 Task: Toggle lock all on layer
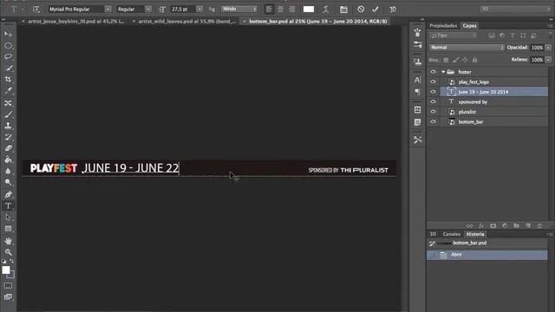[x=474, y=60]
